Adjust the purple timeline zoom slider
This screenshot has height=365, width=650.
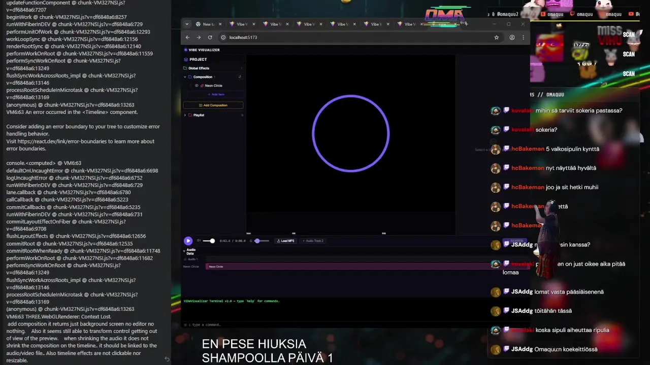point(262,241)
